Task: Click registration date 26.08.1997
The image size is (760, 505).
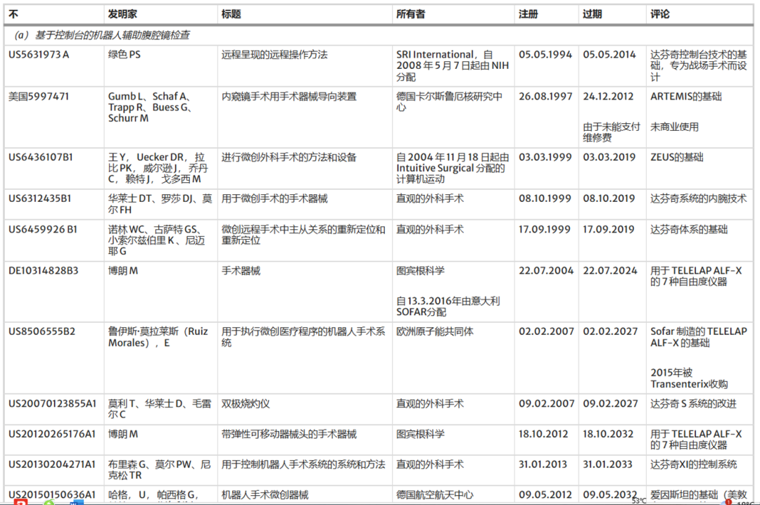Action: click(545, 96)
